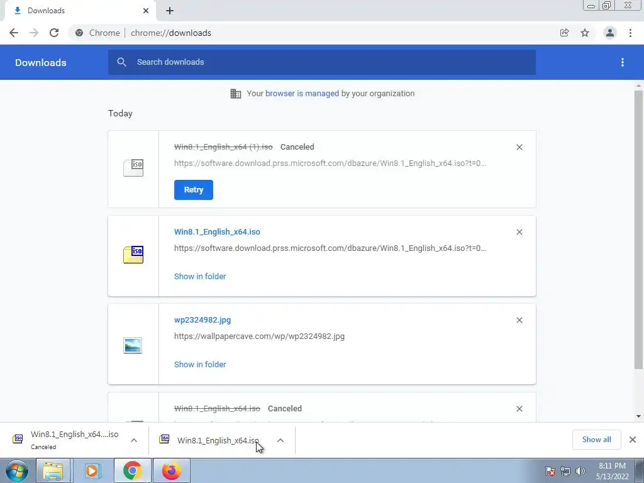Image resolution: width=644 pixels, height=483 pixels.
Task: Click the wp2324982.jpg image thumbnail icon
Action: [133, 345]
